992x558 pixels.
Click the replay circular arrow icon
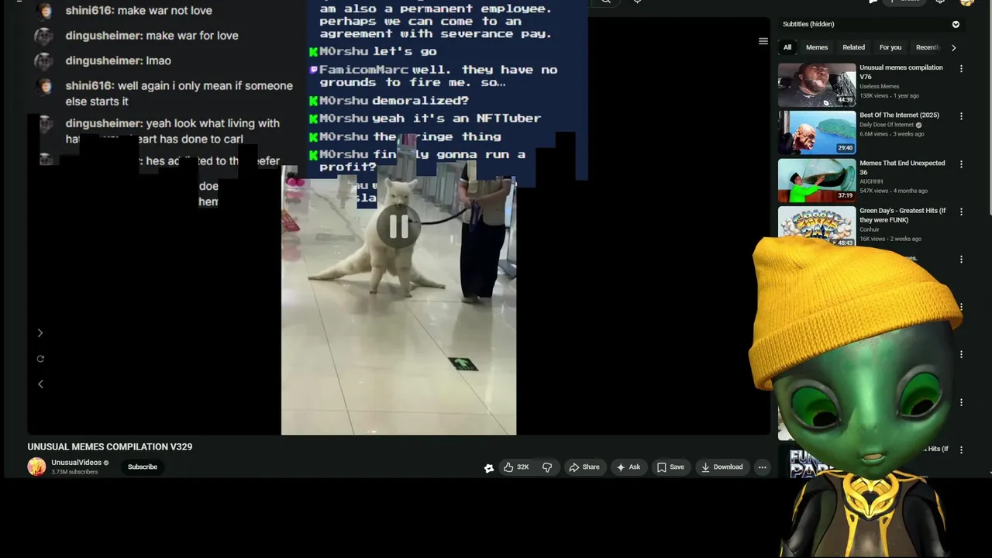point(40,359)
